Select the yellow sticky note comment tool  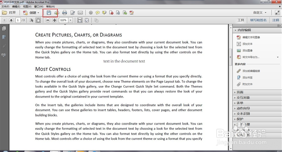tap(98, 13)
